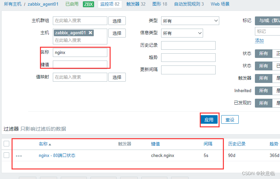Select the 90d history cell

[x=231, y=156]
